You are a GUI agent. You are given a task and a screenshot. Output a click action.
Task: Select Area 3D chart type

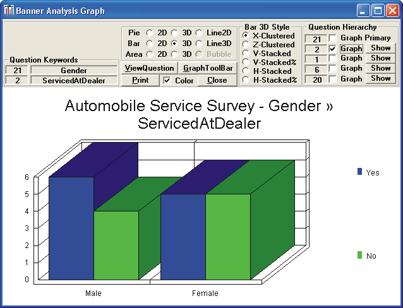pos(174,54)
